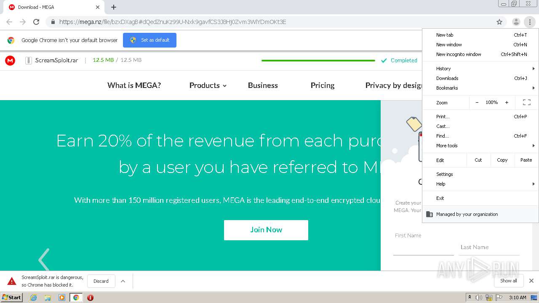Select New window from menu
Image resolution: width=539 pixels, height=303 pixels.
pyautogui.click(x=480, y=45)
